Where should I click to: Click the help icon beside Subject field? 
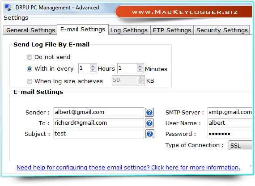coord(149,134)
